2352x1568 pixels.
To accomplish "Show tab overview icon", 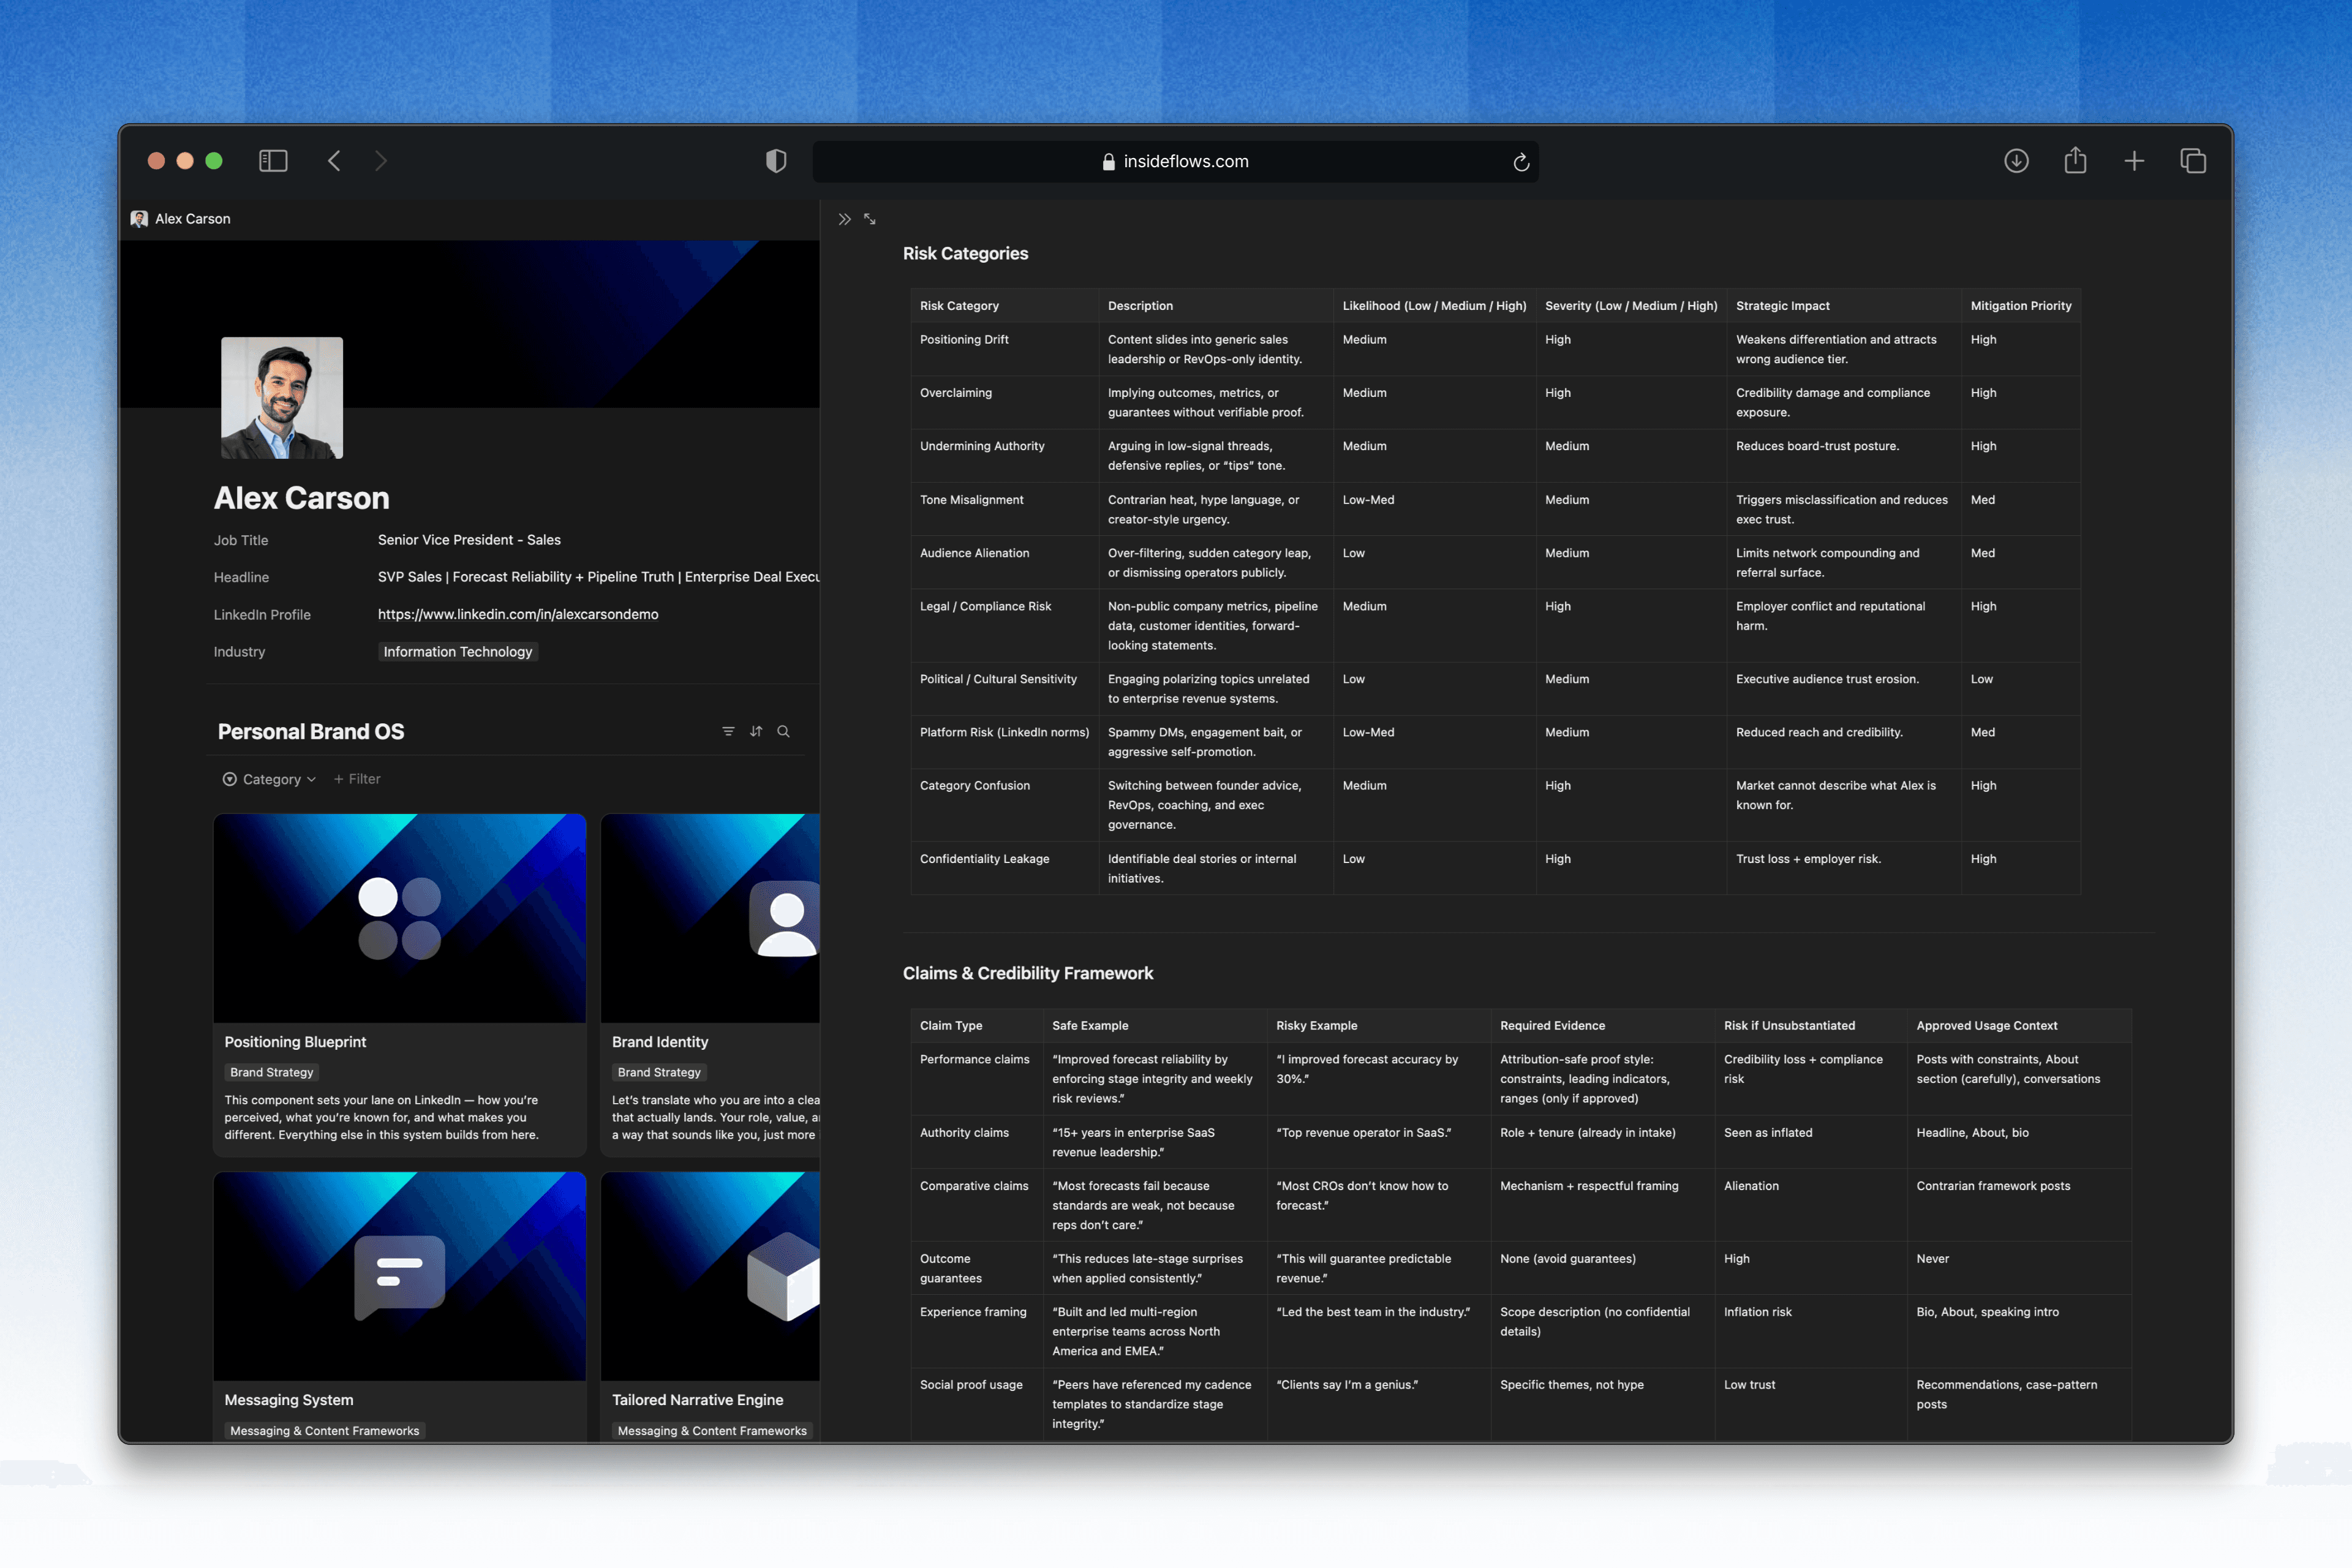I will click(x=2193, y=161).
